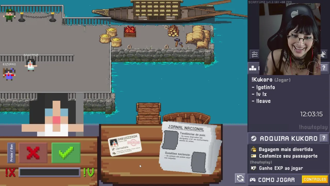This screenshot has width=330, height=186.
Task: Click the 12:03:15 timer
Action: tap(311, 114)
